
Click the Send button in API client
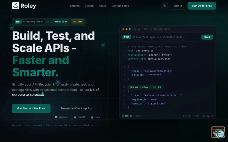click(x=207, y=37)
